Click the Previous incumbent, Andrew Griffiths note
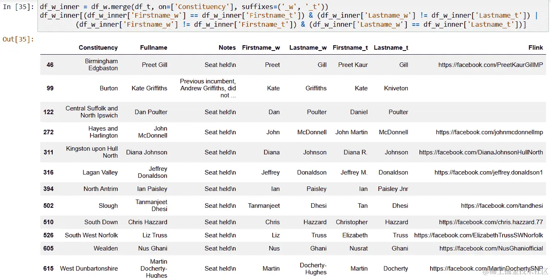Viewport: 551px width, 278px height. tap(208, 88)
